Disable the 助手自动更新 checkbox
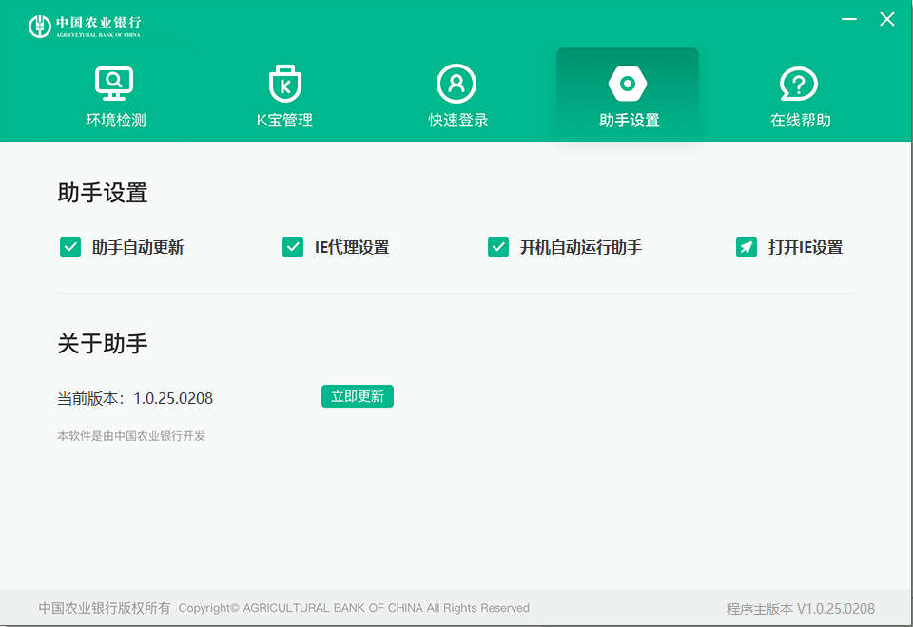The image size is (913, 627). pyautogui.click(x=69, y=247)
